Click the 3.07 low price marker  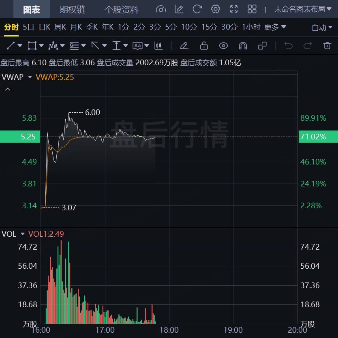point(69,208)
